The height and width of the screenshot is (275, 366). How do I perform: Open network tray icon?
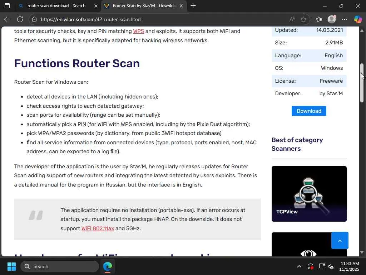tap(322, 266)
